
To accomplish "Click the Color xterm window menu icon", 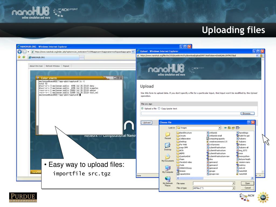I will (x=38, y=78).
